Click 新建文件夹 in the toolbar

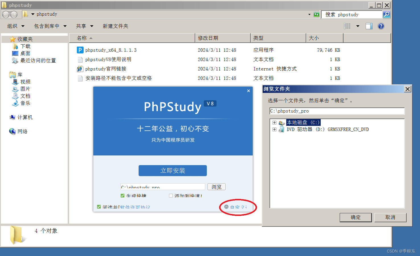(x=116, y=26)
